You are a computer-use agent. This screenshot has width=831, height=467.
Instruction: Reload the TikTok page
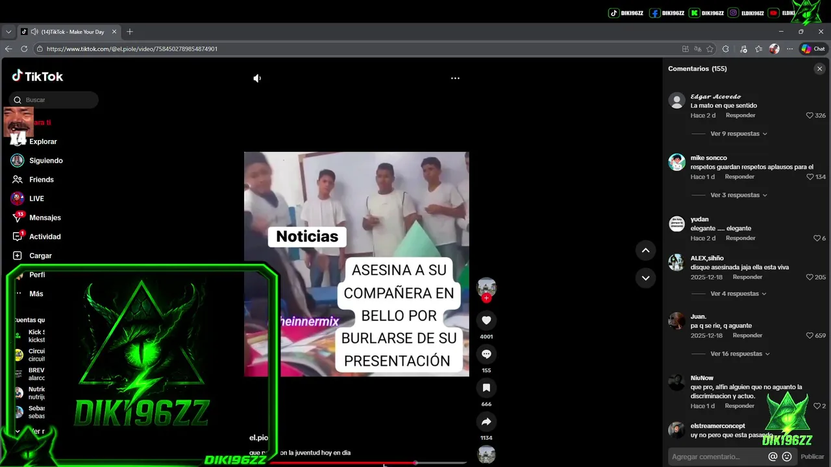(x=24, y=49)
